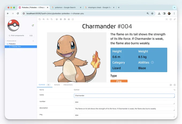182x124 pixels.
Task: Go back in browser history
Action: (x=8, y=13)
